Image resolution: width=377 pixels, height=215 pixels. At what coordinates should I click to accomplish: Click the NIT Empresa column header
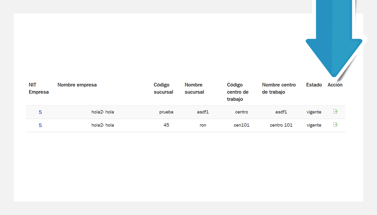[x=39, y=88]
